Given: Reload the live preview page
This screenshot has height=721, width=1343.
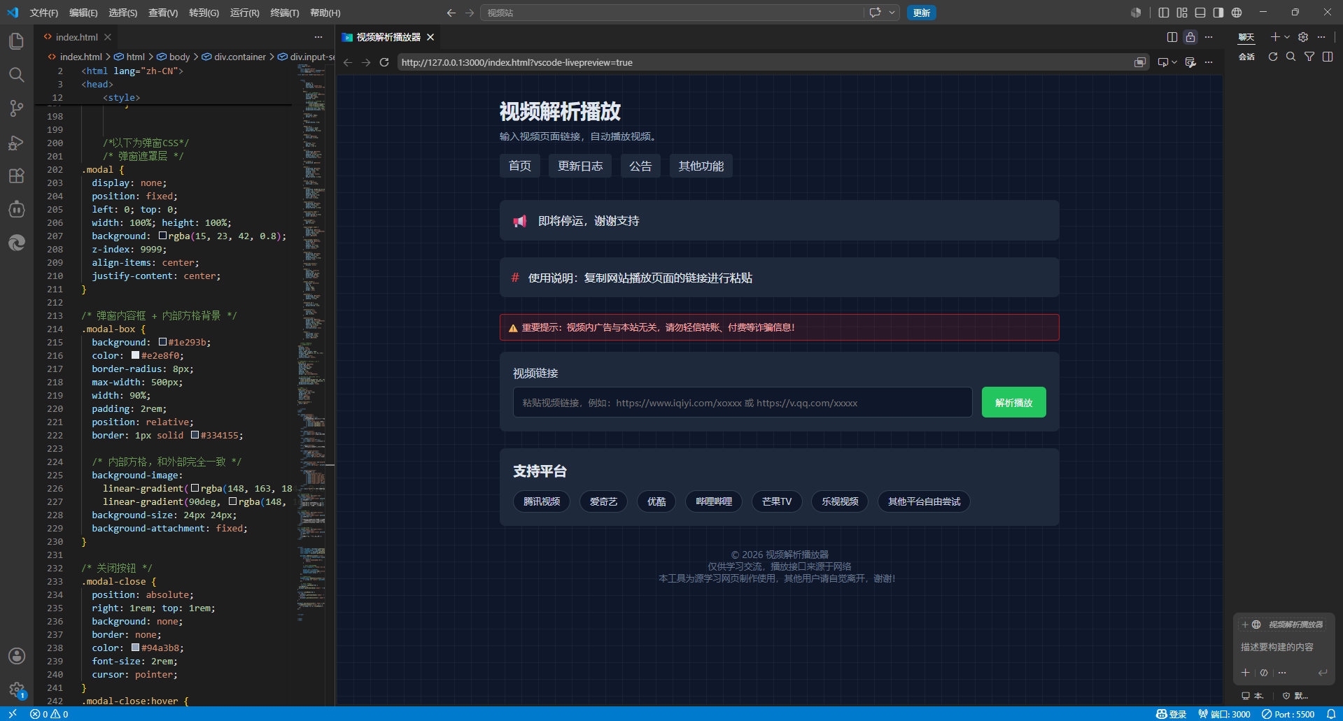Looking at the screenshot, I should pyautogui.click(x=384, y=62).
